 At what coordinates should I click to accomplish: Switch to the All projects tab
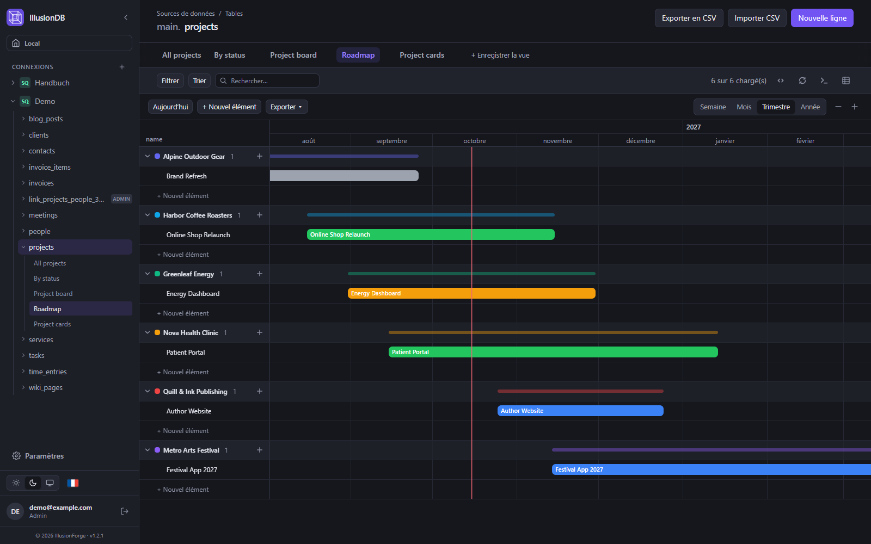182,55
